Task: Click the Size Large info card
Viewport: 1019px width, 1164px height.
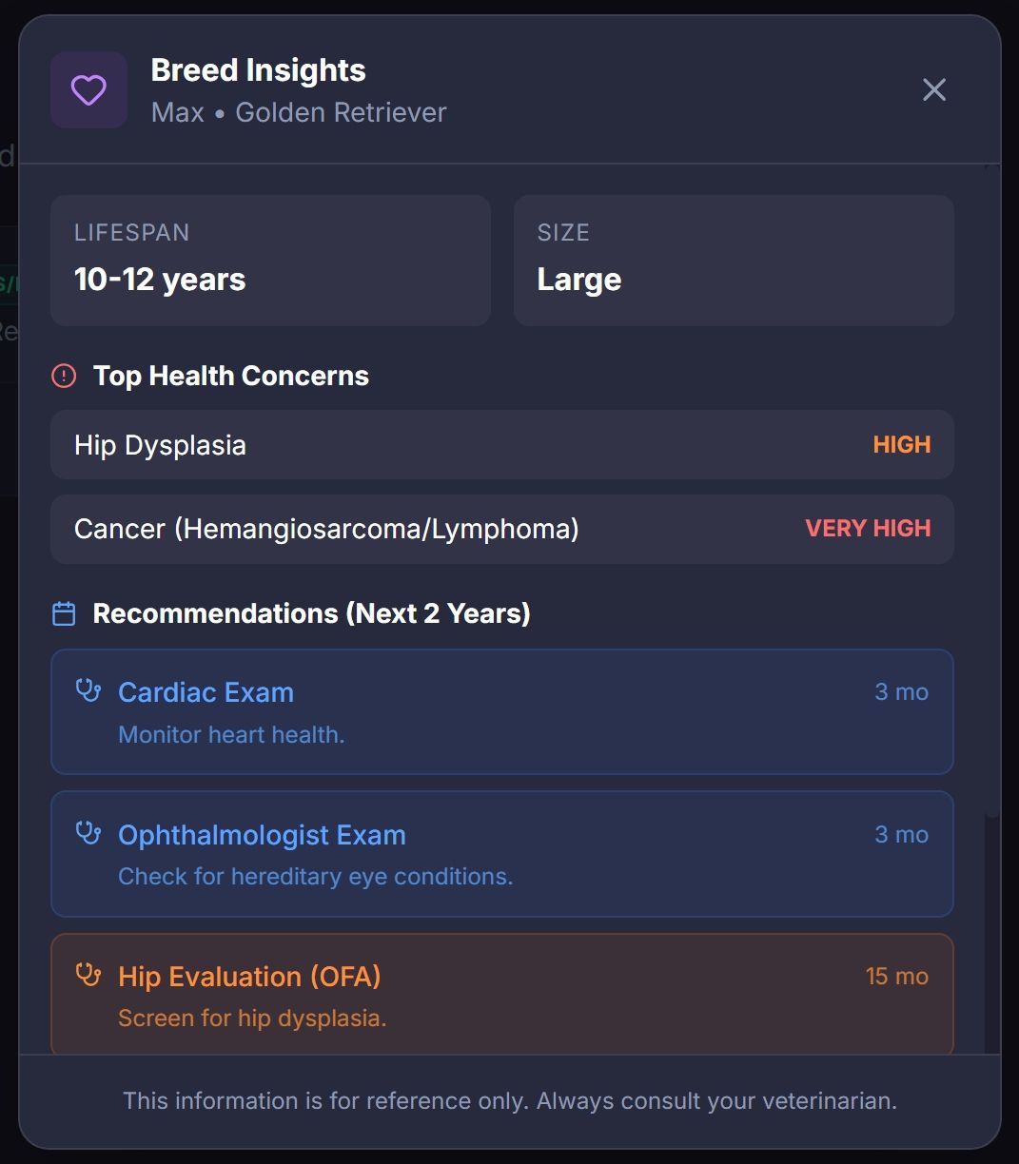Action: 734,261
